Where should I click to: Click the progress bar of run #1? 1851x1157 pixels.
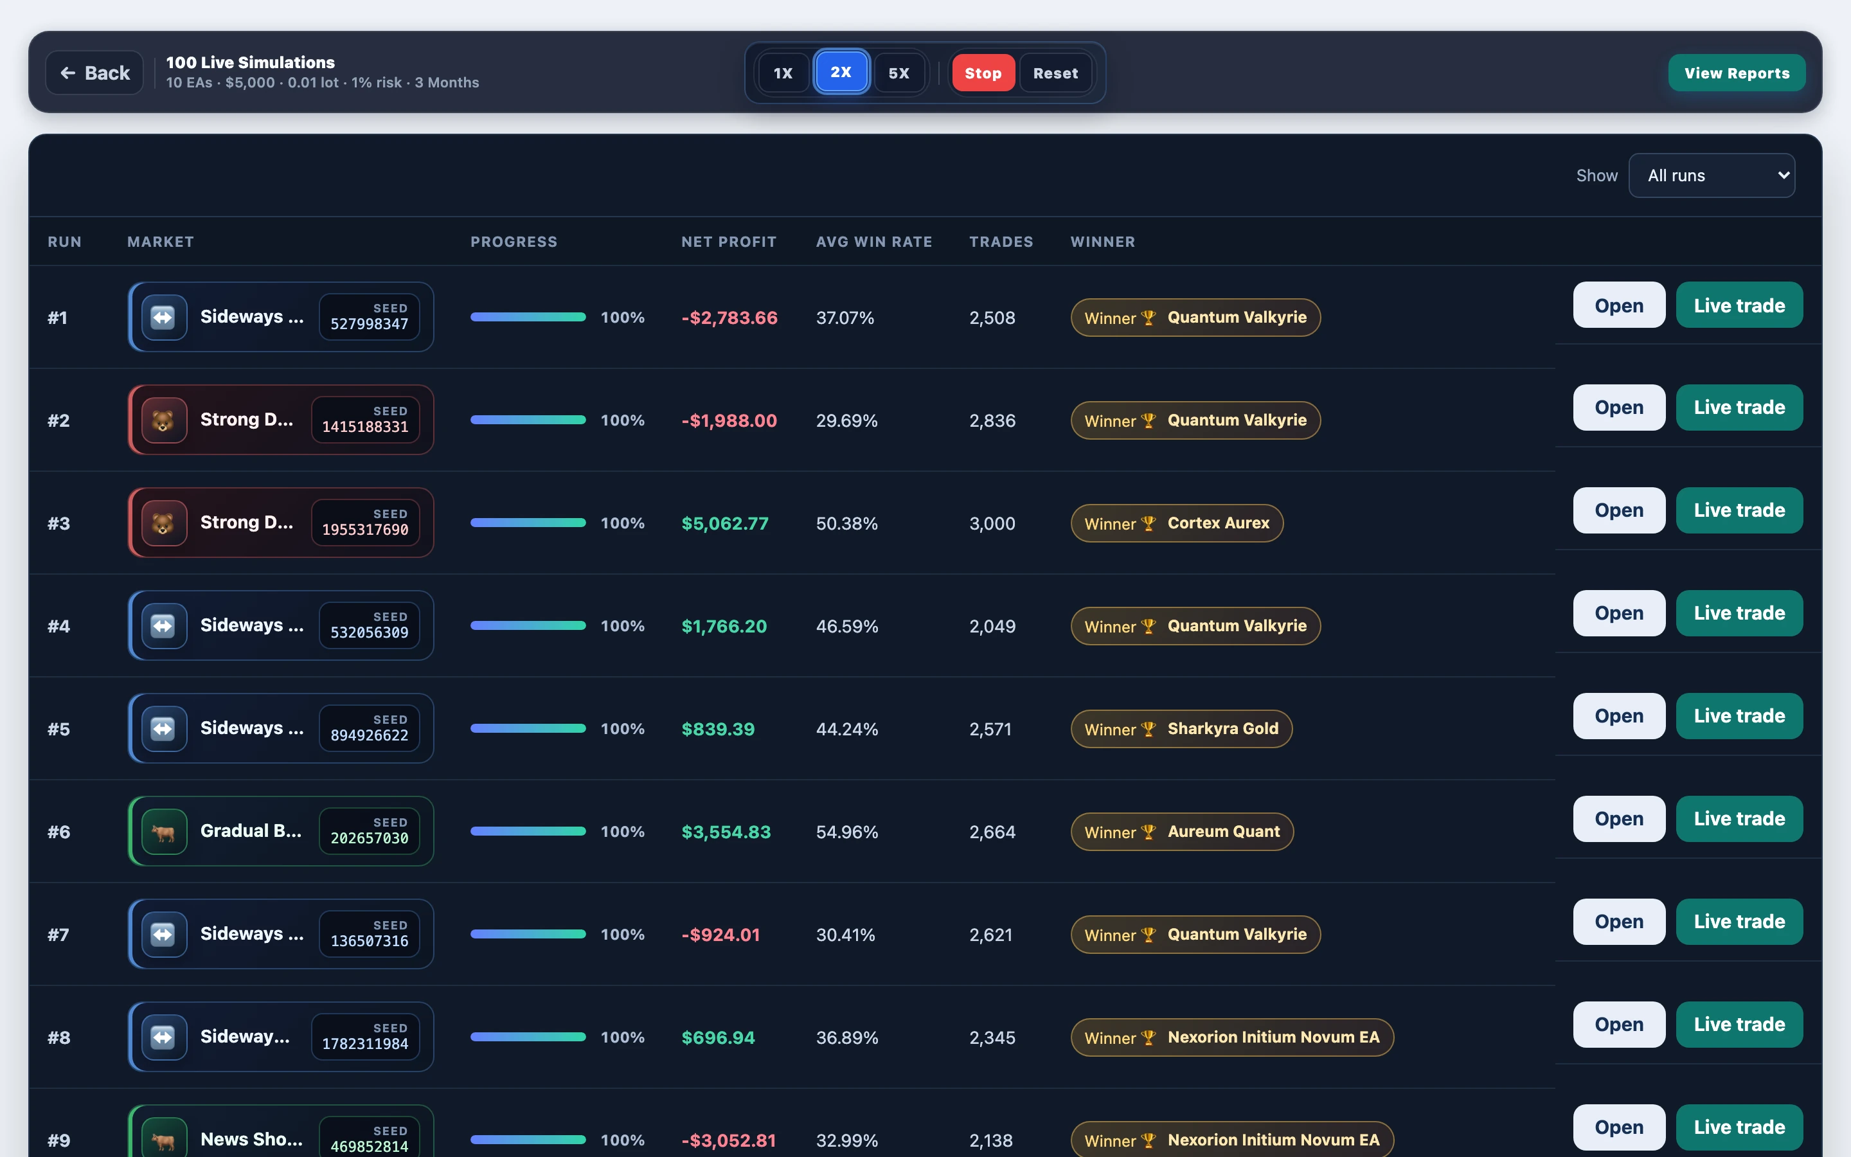[x=528, y=317]
